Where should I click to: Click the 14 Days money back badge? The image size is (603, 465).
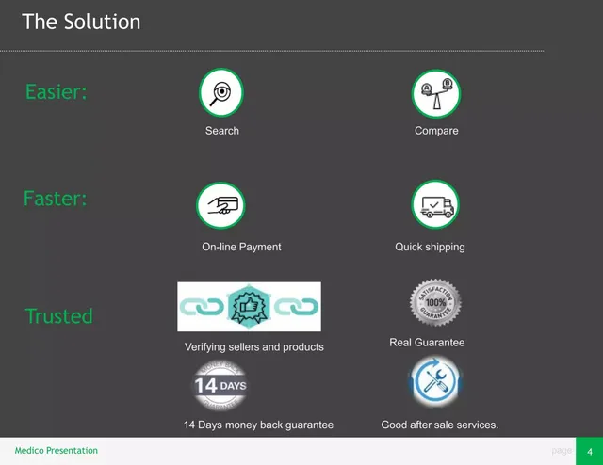pyautogui.click(x=220, y=385)
